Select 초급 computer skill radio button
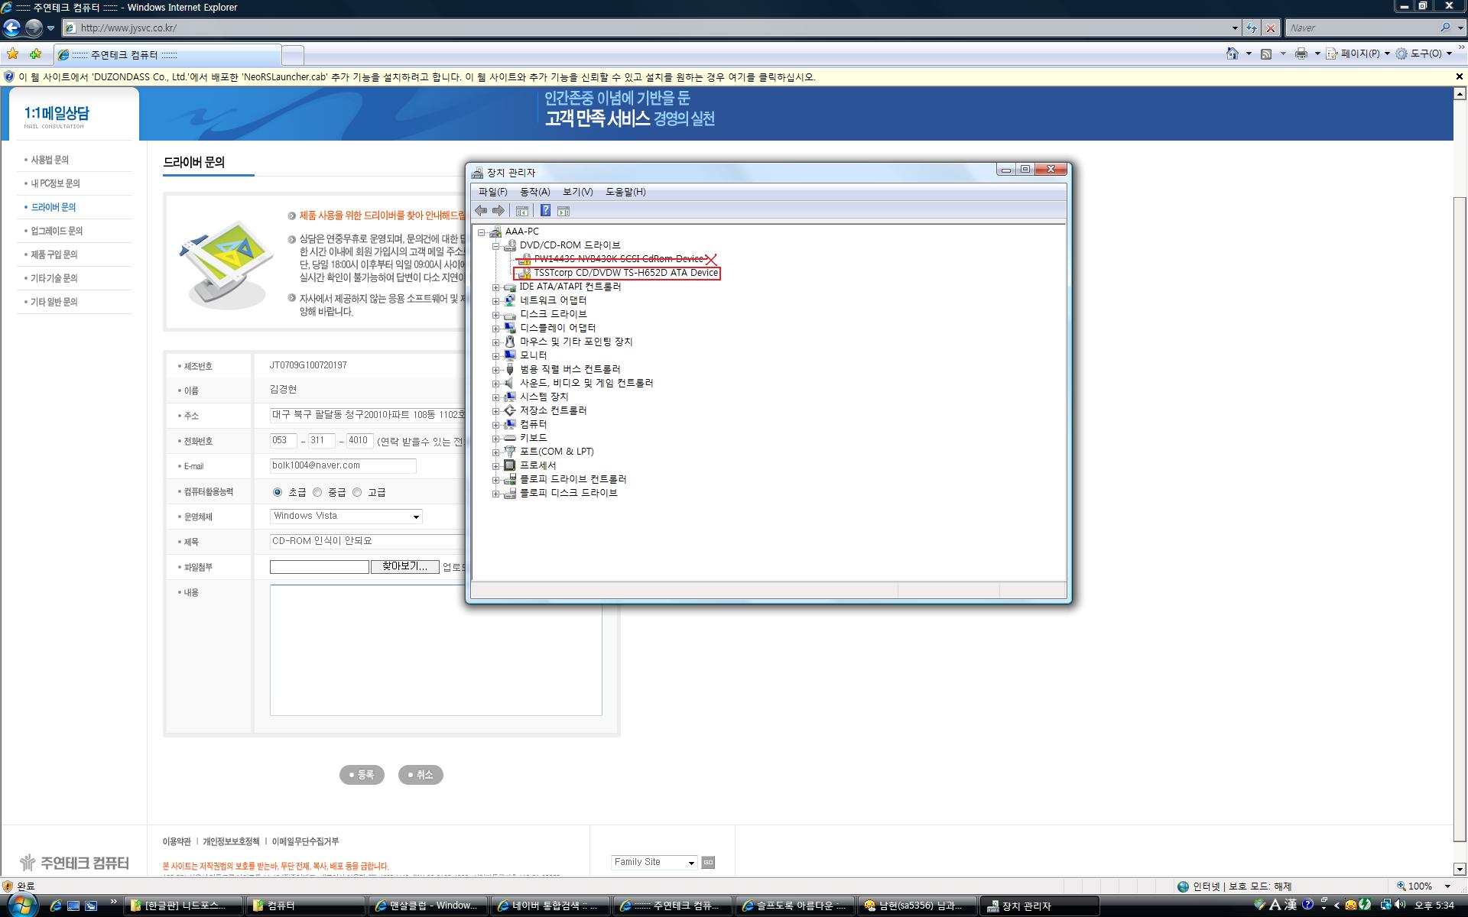The image size is (1468, 917). pos(278,492)
